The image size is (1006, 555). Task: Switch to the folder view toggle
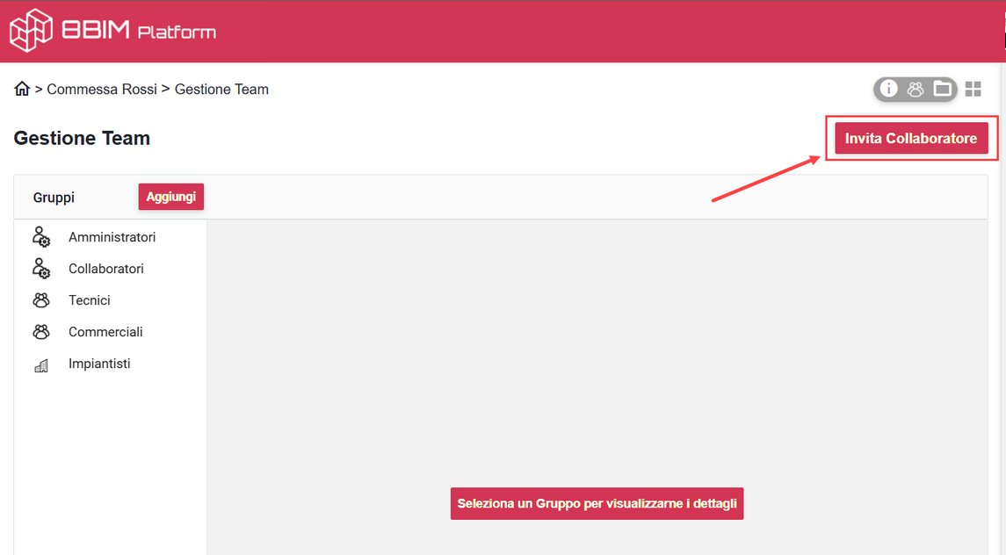(944, 89)
